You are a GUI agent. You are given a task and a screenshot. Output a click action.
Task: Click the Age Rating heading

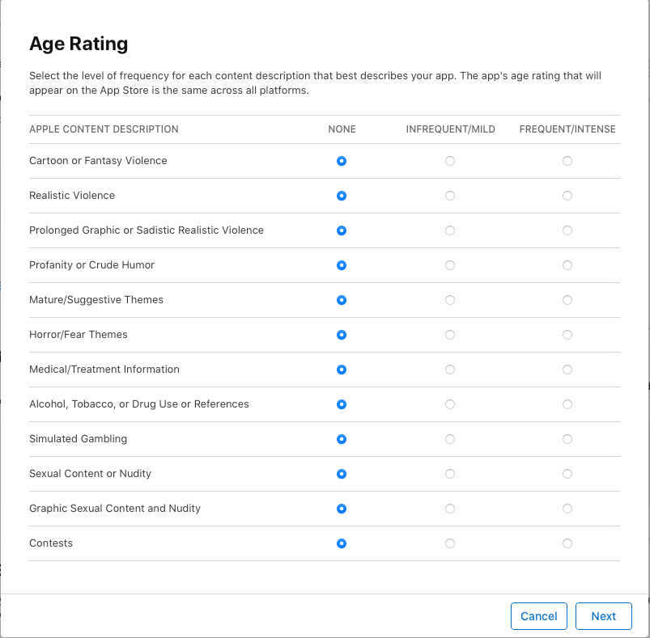[x=79, y=44]
